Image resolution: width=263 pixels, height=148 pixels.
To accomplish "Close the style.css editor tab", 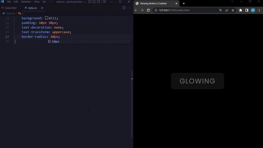I will point(42,8).
